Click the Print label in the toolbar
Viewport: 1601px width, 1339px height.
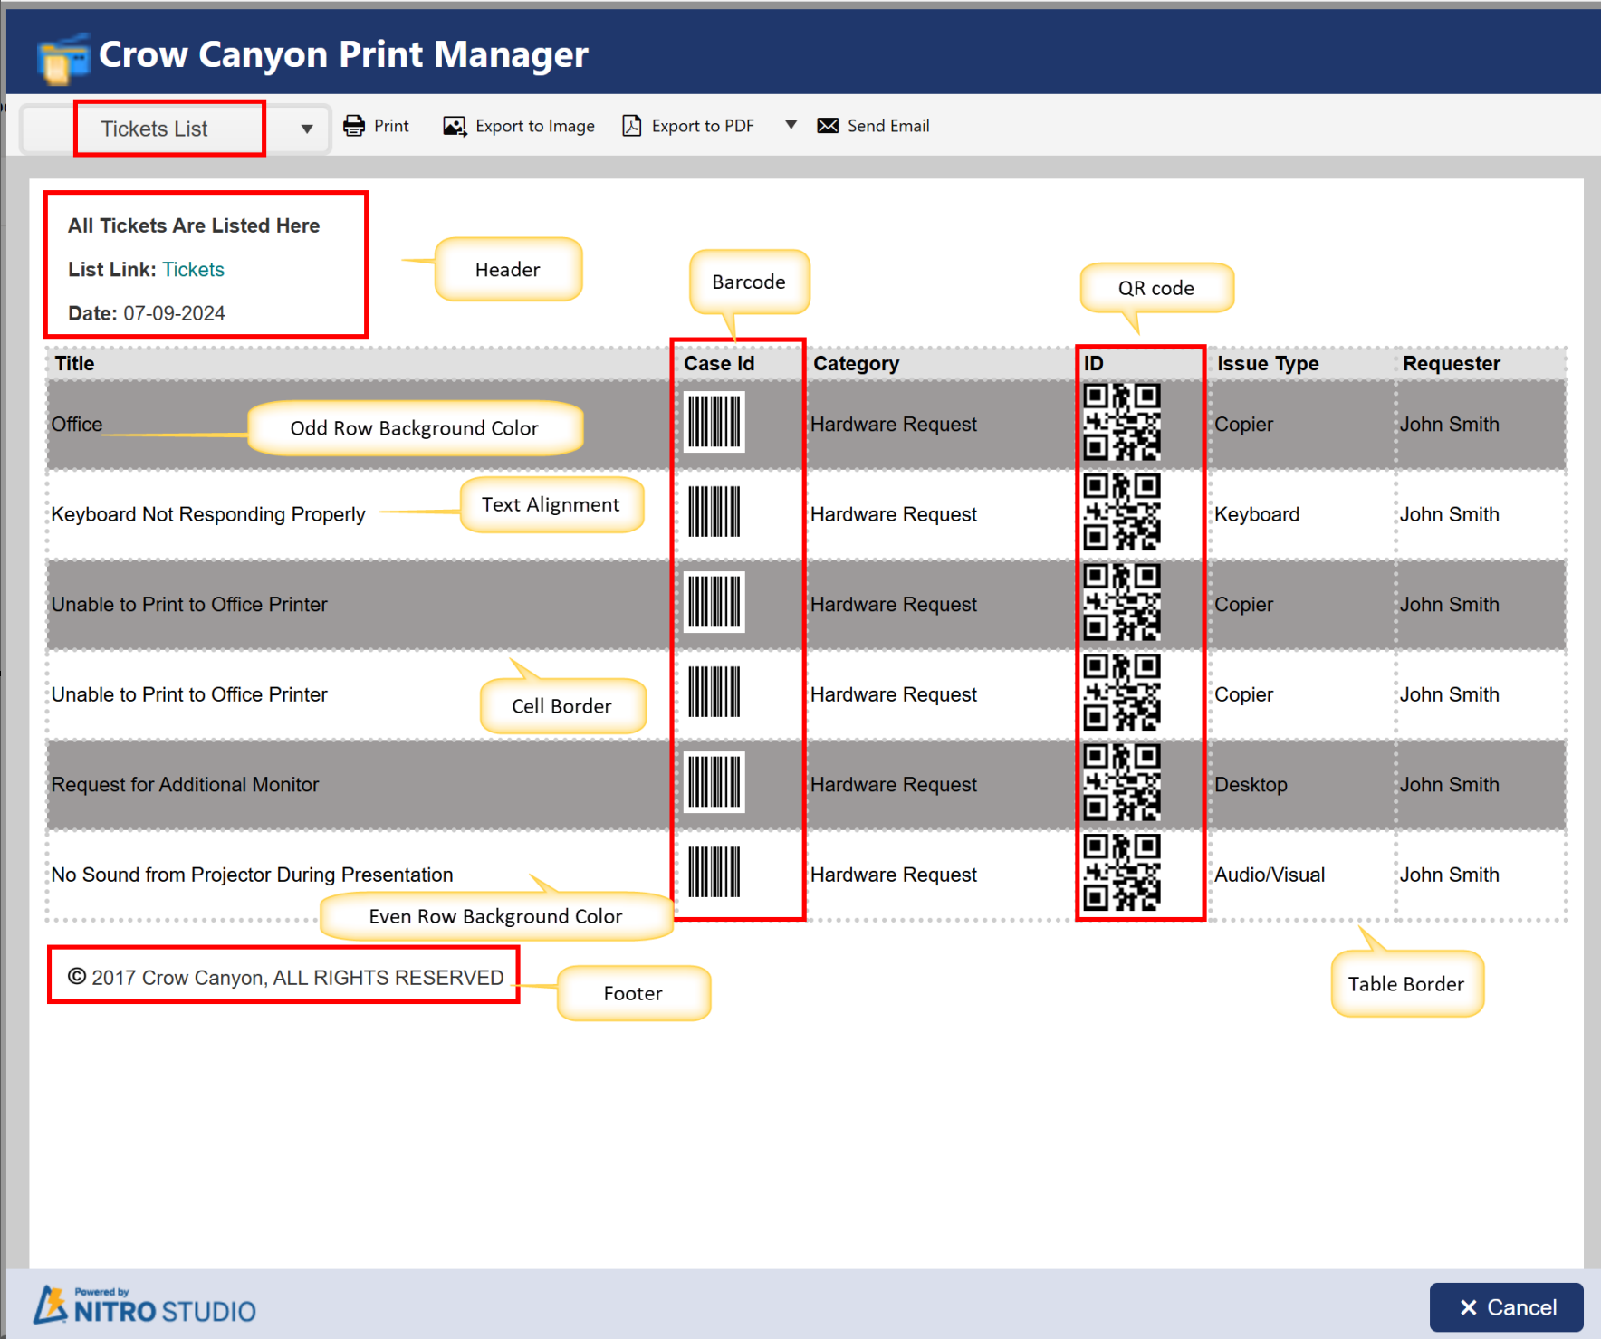pyautogui.click(x=391, y=126)
